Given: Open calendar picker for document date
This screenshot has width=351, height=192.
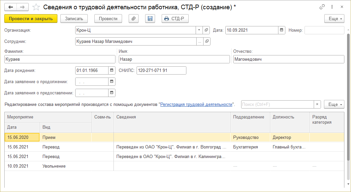Looking at the screenshot, I should (282, 30).
